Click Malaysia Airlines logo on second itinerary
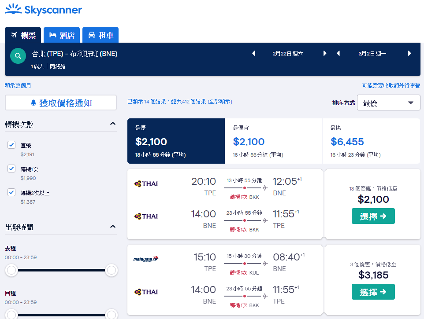This screenshot has height=319, width=424. tap(146, 259)
